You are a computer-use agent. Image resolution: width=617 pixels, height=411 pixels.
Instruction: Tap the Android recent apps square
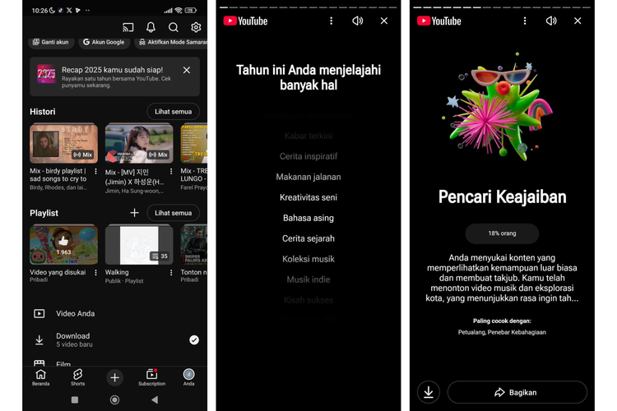[75, 399]
